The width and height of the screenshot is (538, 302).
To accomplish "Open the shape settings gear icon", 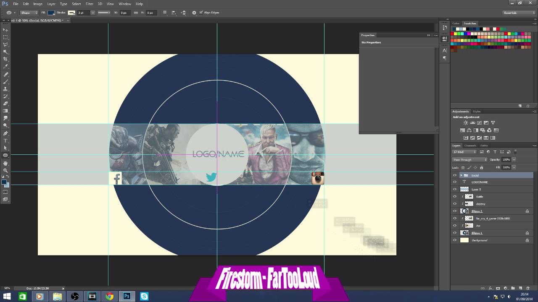I will (194, 13).
